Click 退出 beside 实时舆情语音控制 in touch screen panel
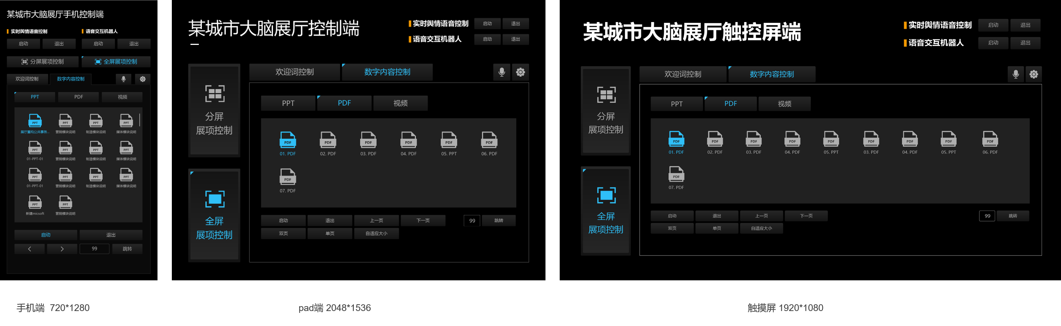The height and width of the screenshot is (326, 1061). pyautogui.click(x=1025, y=25)
